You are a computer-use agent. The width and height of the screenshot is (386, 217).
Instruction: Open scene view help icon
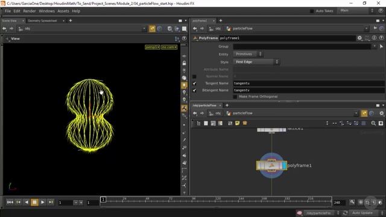pyautogui.click(x=184, y=39)
